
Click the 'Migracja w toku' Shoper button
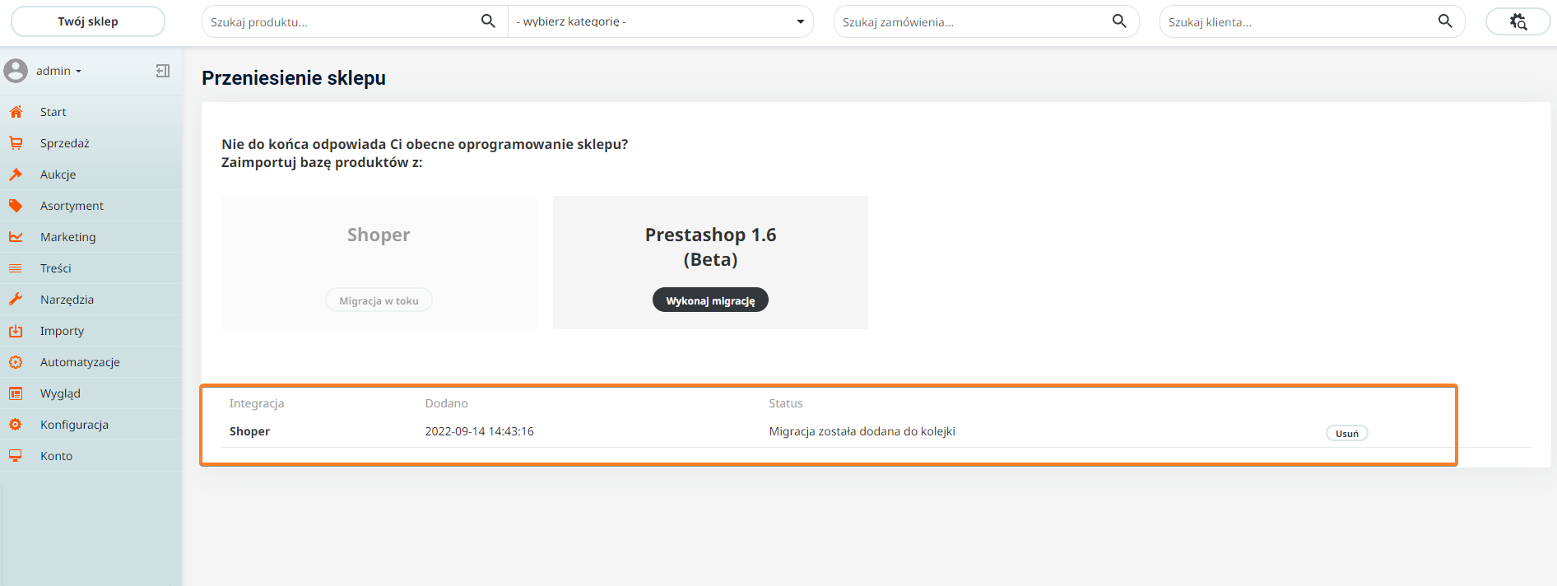(379, 300)
